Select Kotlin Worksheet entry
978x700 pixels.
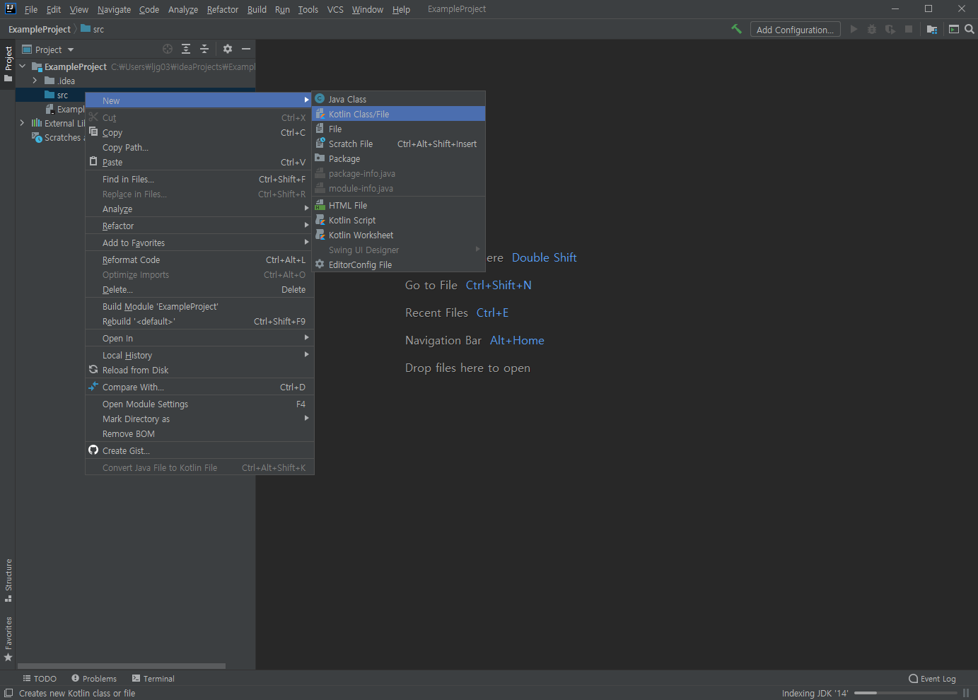[x=399, y=235]
